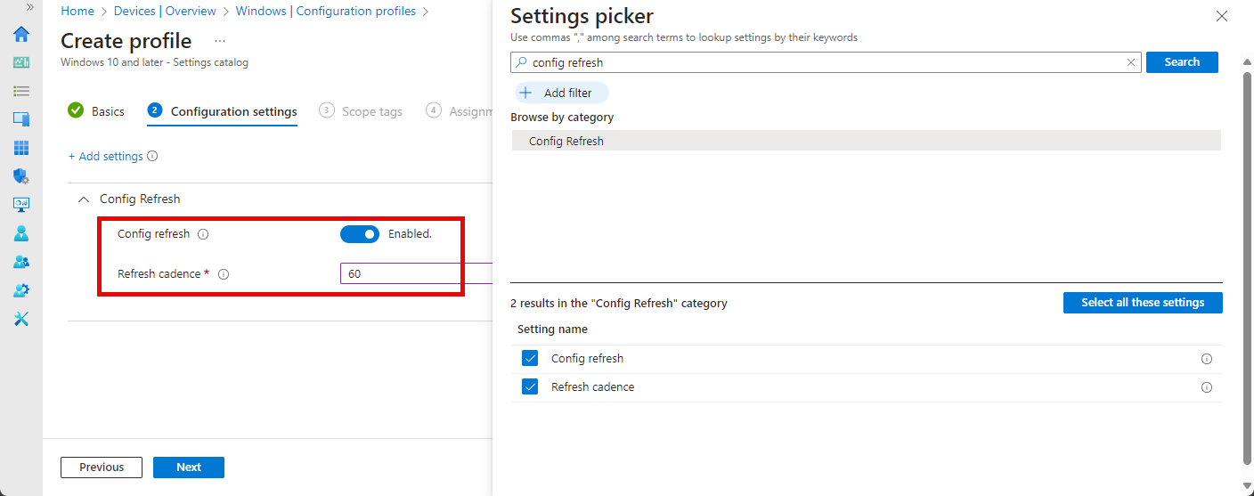The image size is (1254, 496).
Task: Select Config Refresh category
Action: [x=866, y=141]
